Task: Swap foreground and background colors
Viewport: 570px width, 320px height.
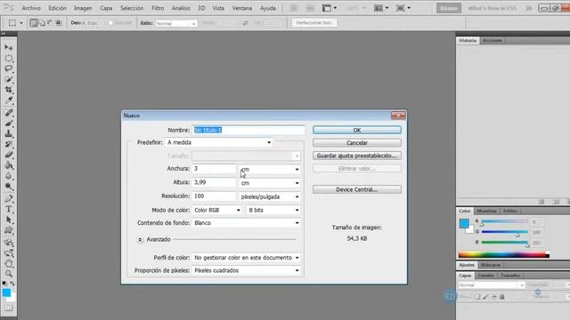Action: click(x=12, y=283)
